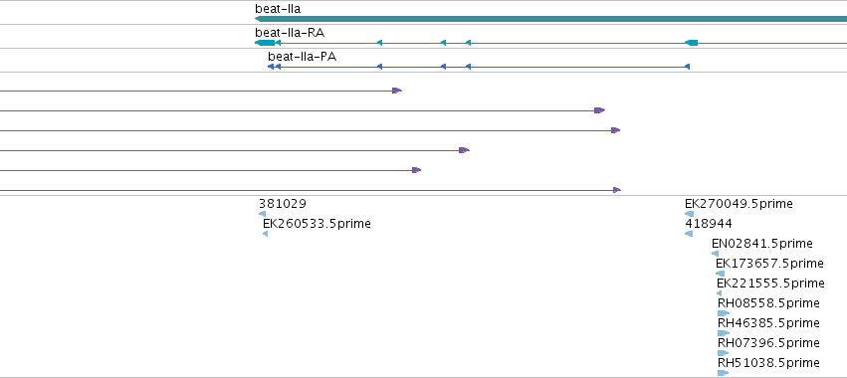Click the arrow glyph under 381029

pyautogui.click(x=262, y=214)
